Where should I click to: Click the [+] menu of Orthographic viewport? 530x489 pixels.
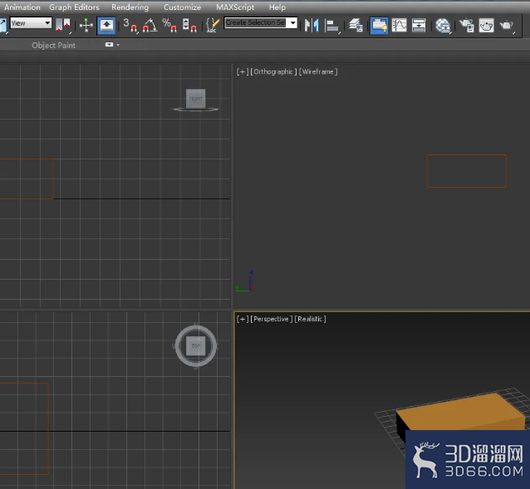tap(243, 71)
